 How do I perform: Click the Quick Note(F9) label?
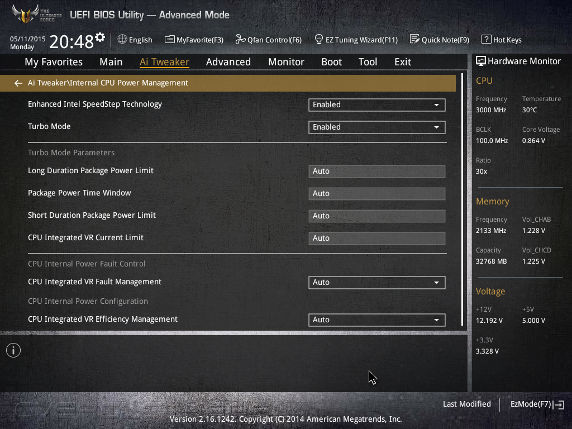click(445, 40)
